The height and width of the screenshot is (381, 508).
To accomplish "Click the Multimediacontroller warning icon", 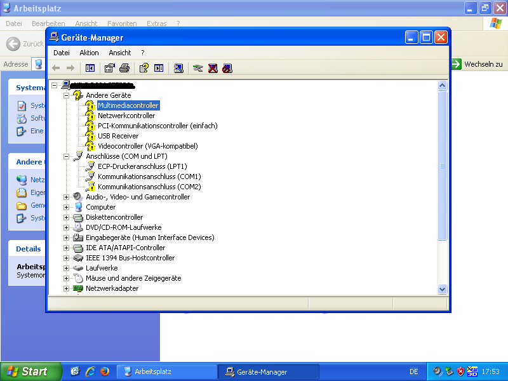I will click(90, 105).
